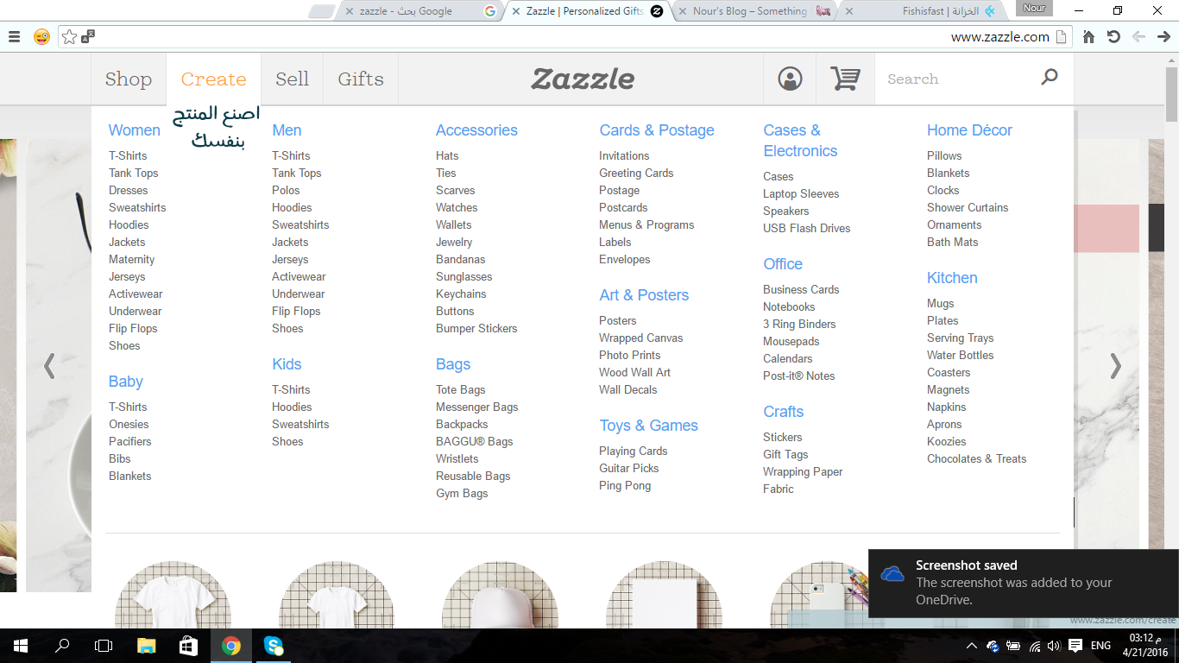Open the Wrapped Canvas link
Screen dimensions: 1179x663
coord(640,338)
